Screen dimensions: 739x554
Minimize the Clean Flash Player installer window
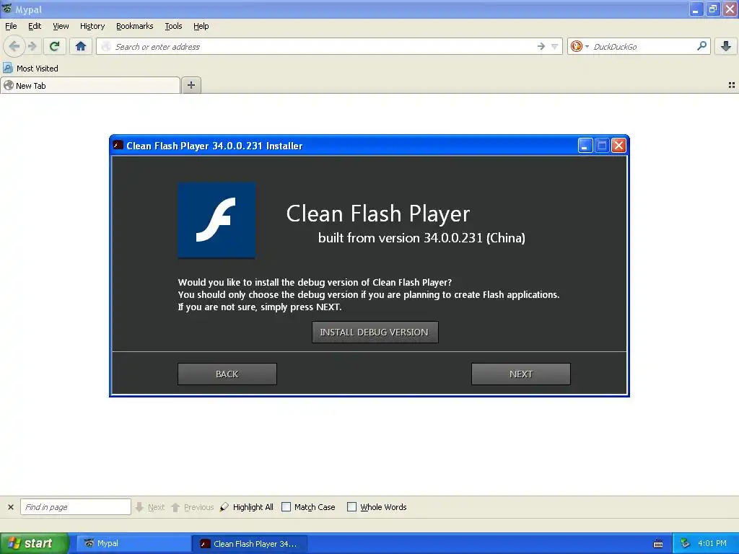[x=585, y=146]
